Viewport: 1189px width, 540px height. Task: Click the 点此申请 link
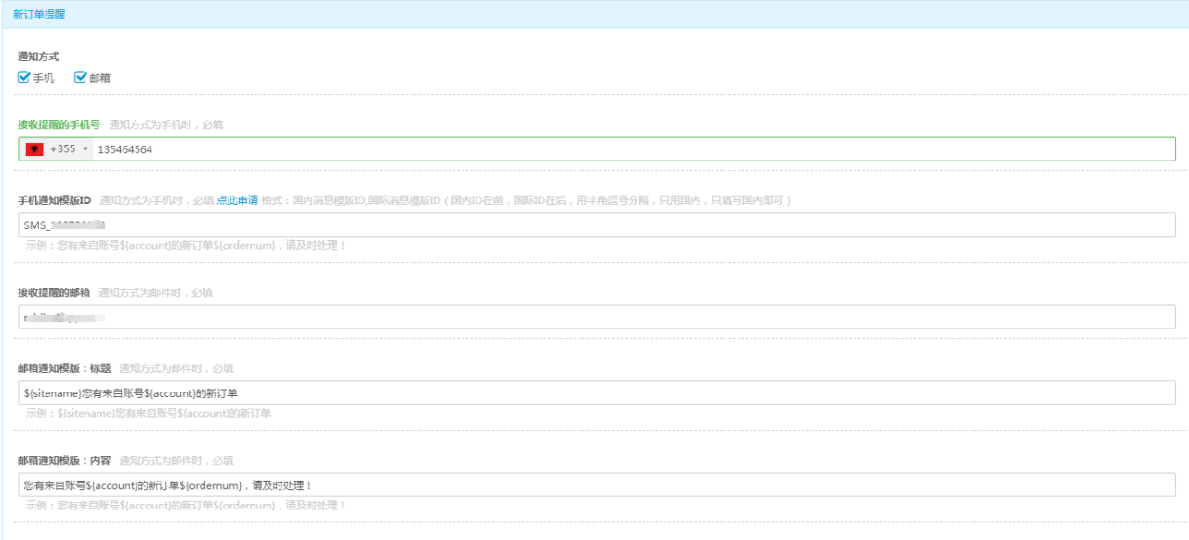click(237, 200)
